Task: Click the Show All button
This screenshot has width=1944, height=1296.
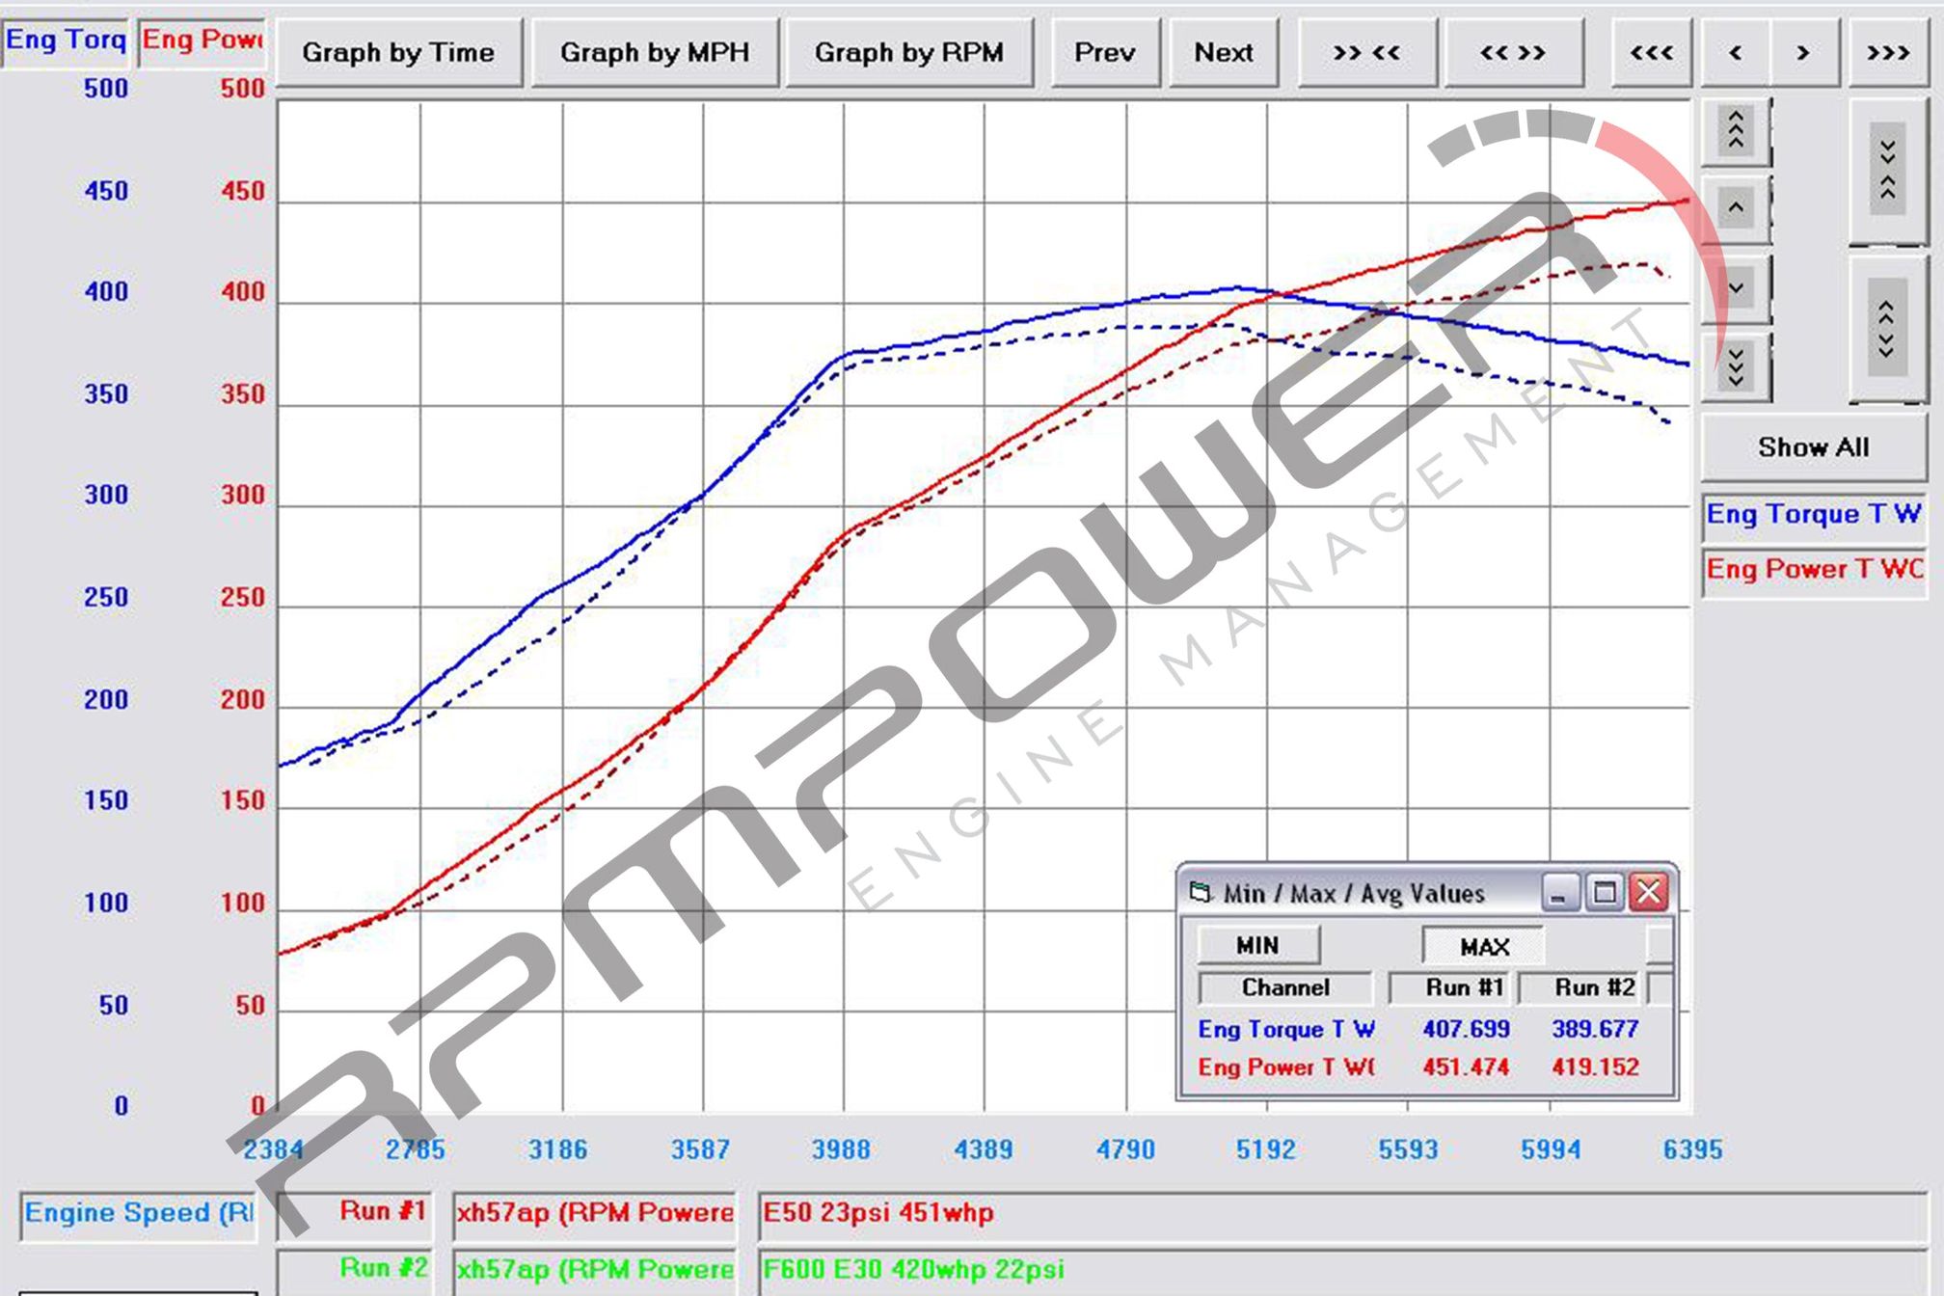Action: coord(1814,447)
